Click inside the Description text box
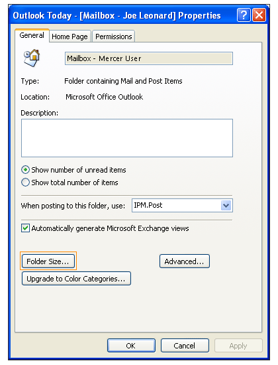 [x=127, y=138]
